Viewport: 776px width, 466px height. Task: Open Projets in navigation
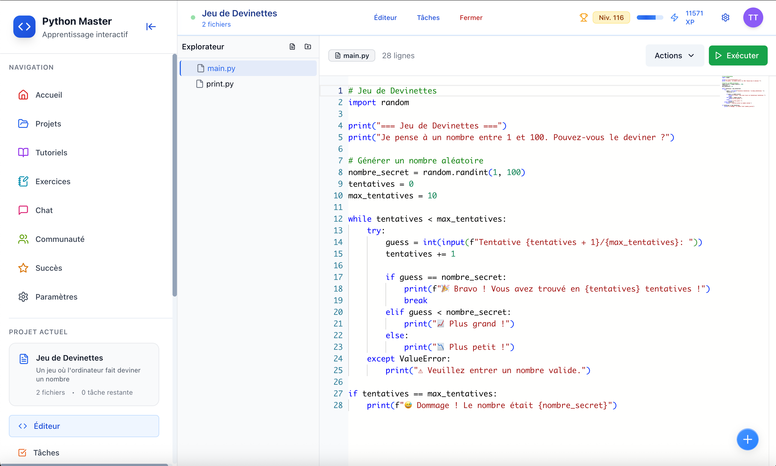click(x=84, y=124)
